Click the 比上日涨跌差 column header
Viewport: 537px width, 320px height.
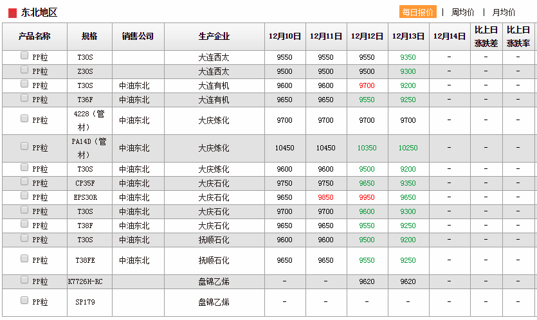point(486,36)
